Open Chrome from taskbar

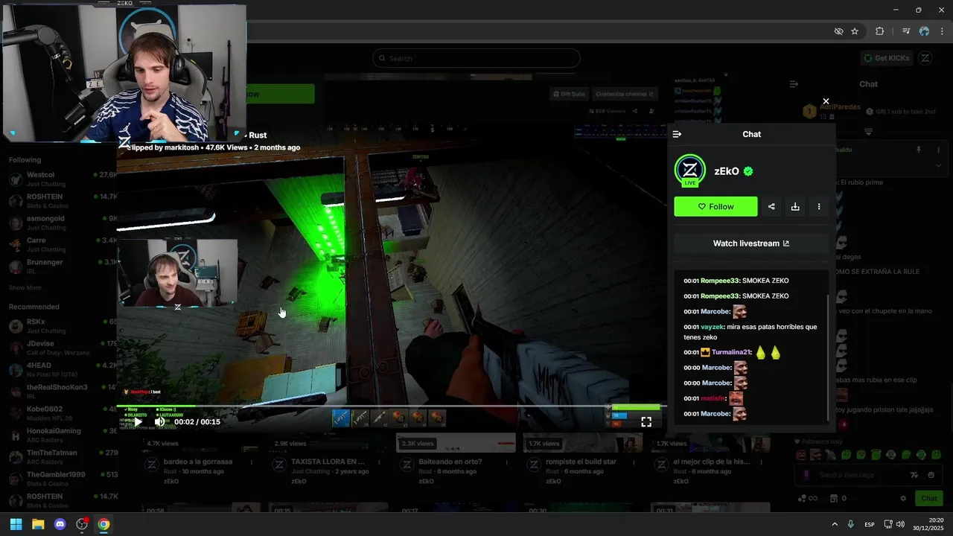103,524
